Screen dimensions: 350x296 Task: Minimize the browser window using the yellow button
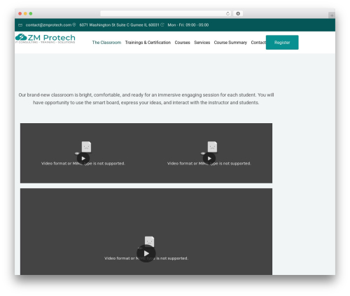click(x=25, y=13)
